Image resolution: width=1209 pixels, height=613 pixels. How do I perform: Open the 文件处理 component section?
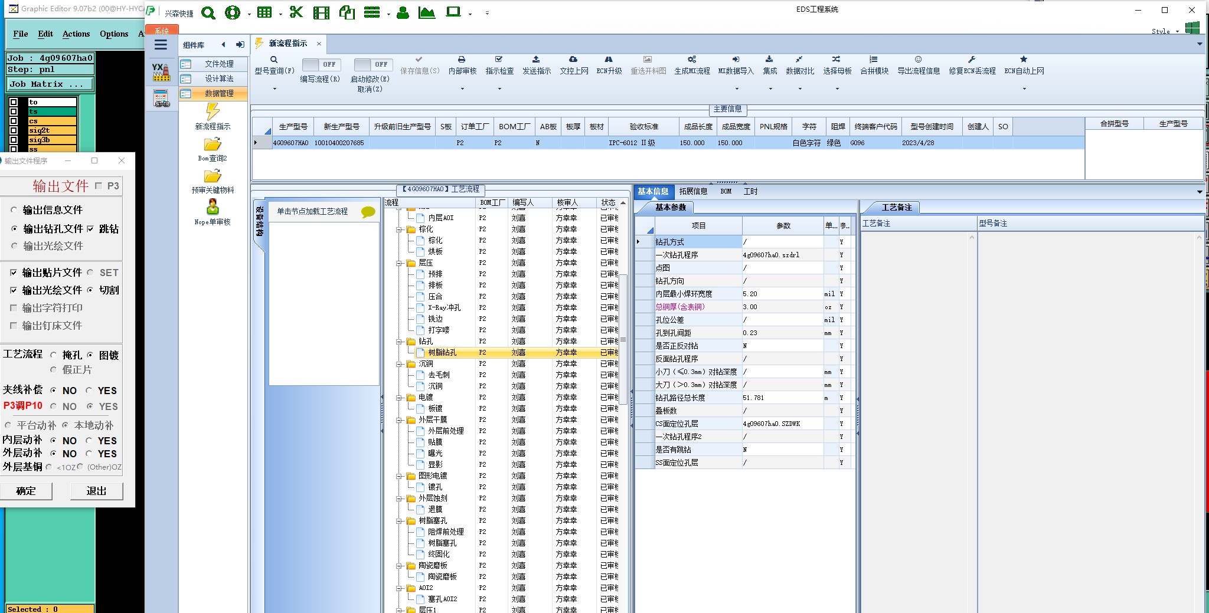(x=213, y=64)
